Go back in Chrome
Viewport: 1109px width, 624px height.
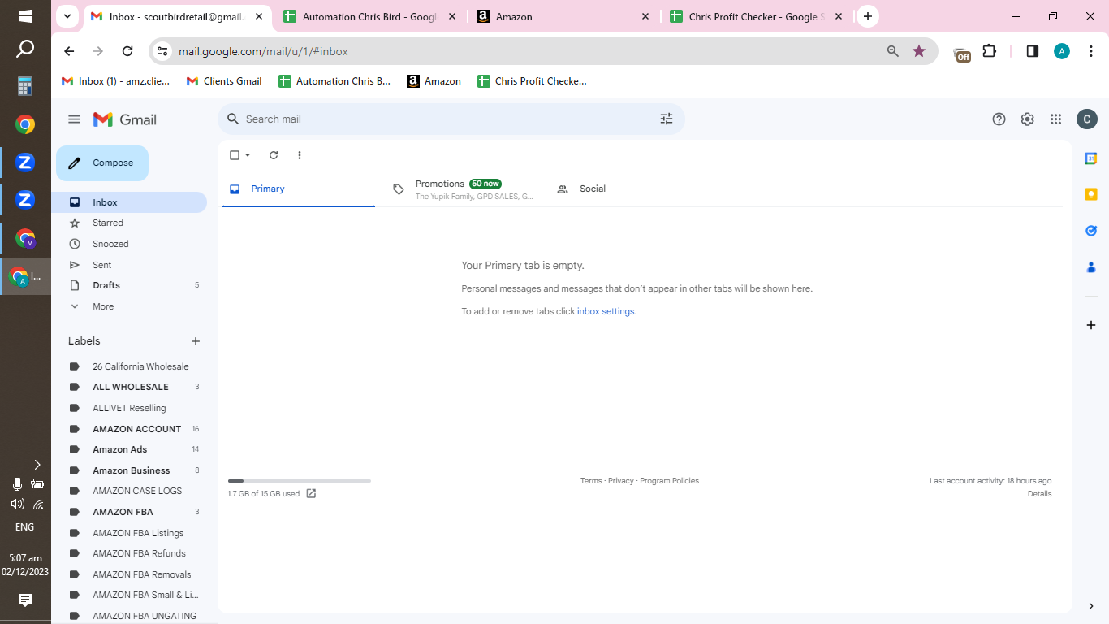69,51
